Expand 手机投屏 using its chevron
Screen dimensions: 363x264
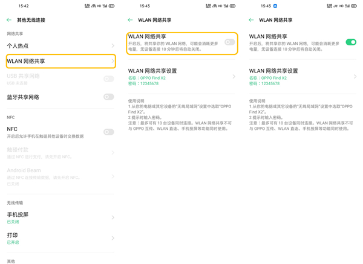113,217
